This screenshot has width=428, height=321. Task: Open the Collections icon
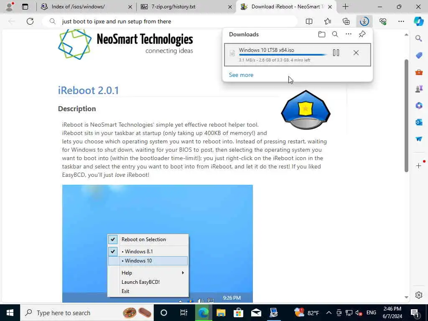(x=346, y=21)
